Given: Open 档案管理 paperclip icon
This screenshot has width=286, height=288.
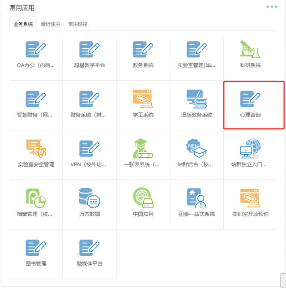Looking at the screenshot, I should point(35,198).
